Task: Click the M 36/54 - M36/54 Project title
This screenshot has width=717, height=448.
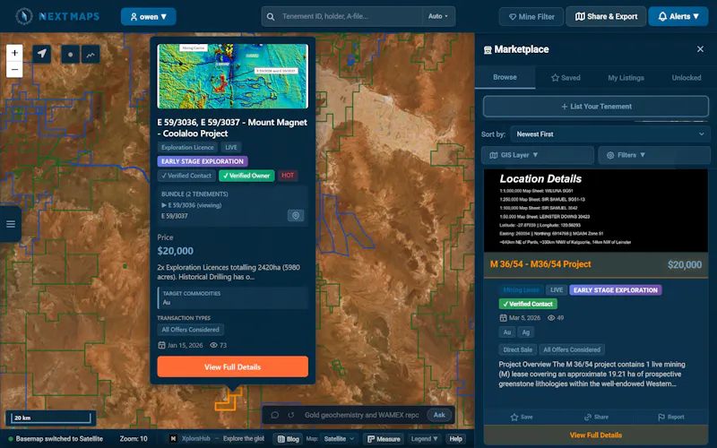Action: 540,264
